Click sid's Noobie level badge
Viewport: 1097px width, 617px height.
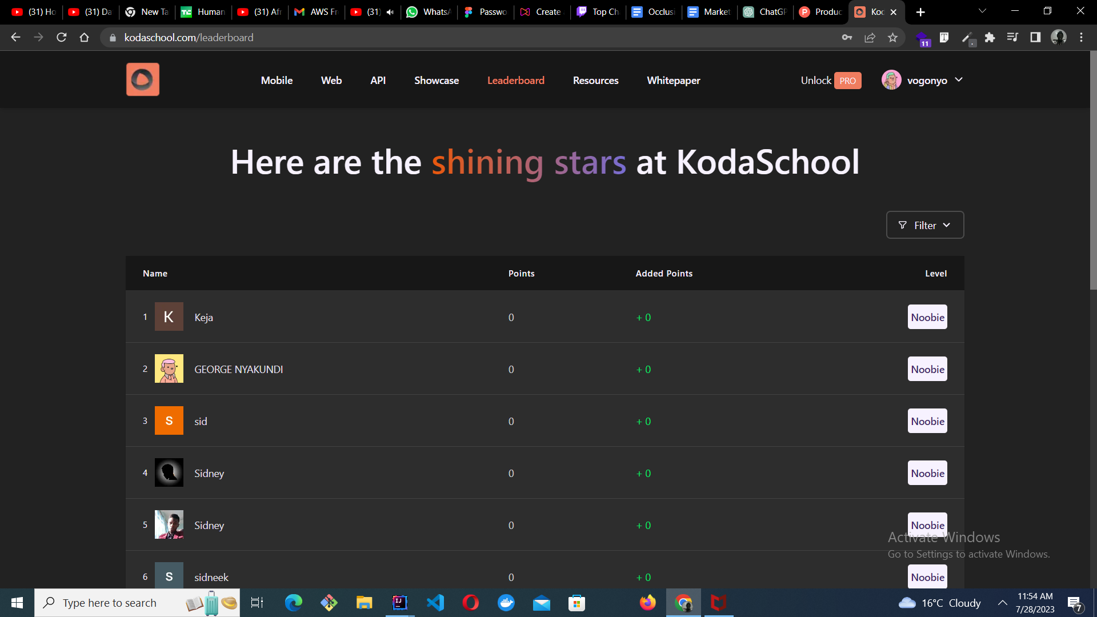pos(927,421)
